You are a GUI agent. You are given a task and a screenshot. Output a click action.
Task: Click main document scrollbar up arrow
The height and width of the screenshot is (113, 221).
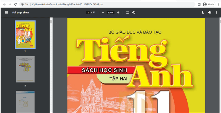[x=220, y=19]
